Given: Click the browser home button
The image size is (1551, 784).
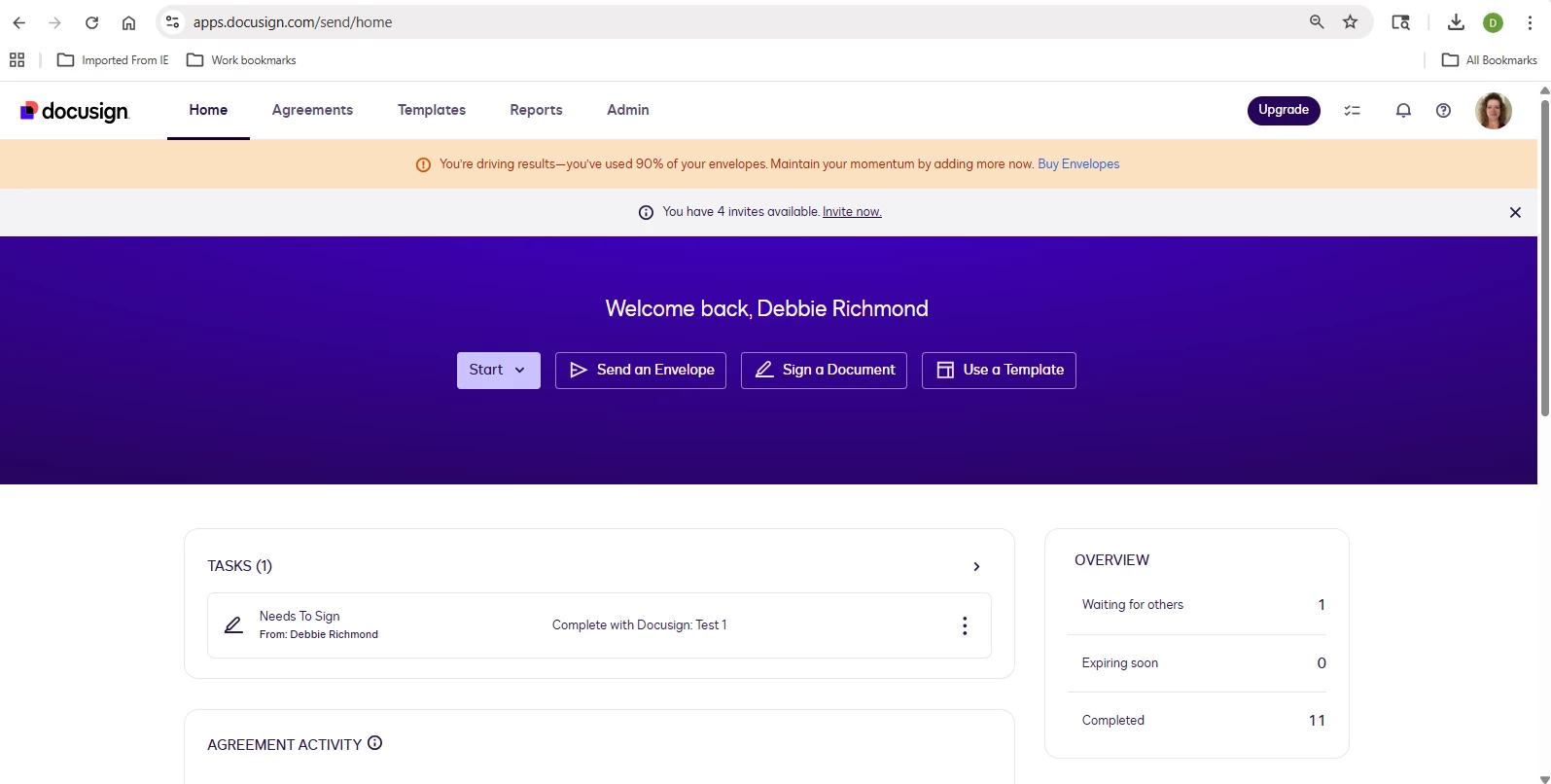Looking at the screenshot, I should 128,22.
